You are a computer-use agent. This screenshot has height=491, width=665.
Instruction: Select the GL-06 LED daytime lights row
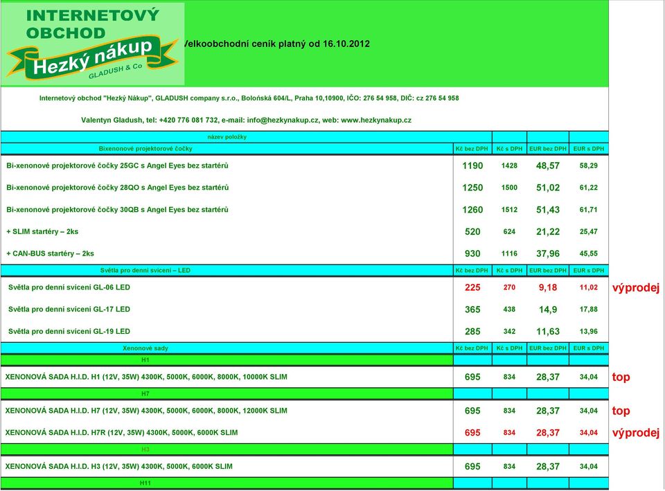pyautogui.click(x=69, y=287)
